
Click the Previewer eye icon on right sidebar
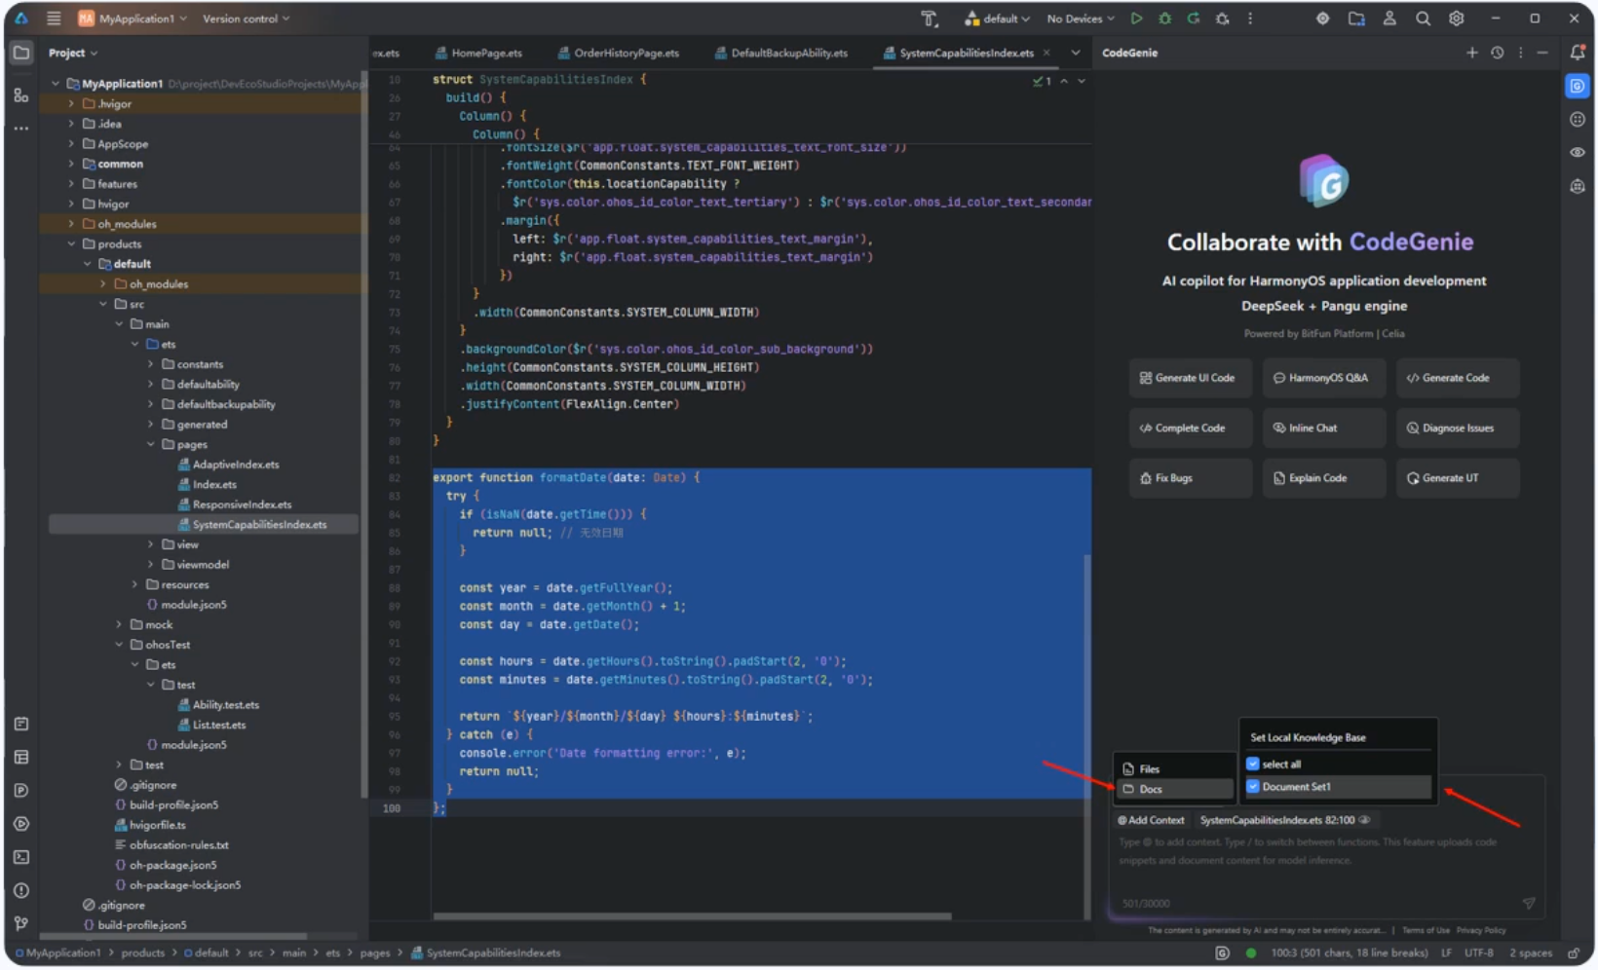tap(1578, 153)
